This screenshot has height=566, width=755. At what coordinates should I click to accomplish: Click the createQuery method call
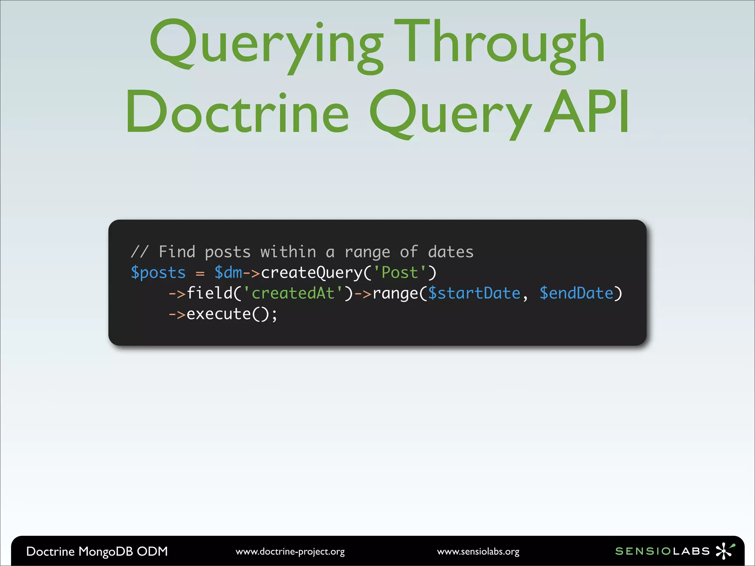312,273
